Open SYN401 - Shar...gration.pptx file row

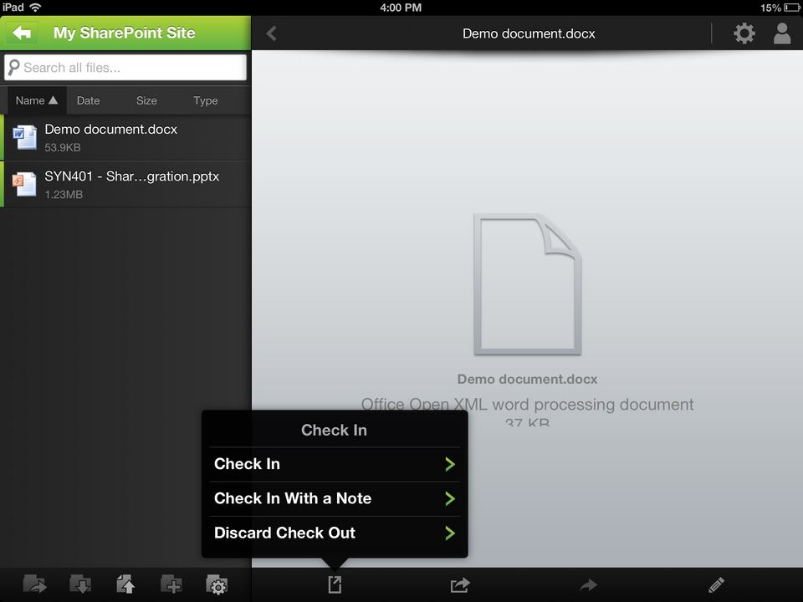pos(125,184)
